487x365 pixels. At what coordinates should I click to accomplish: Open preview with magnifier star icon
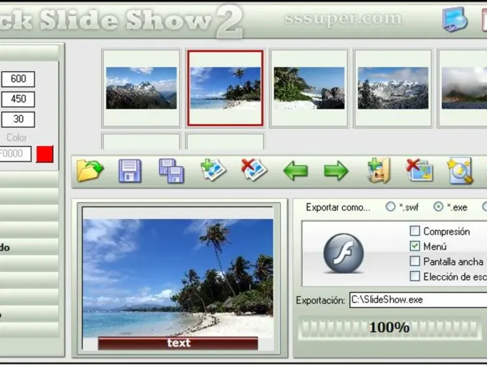[x=460, y=171]
